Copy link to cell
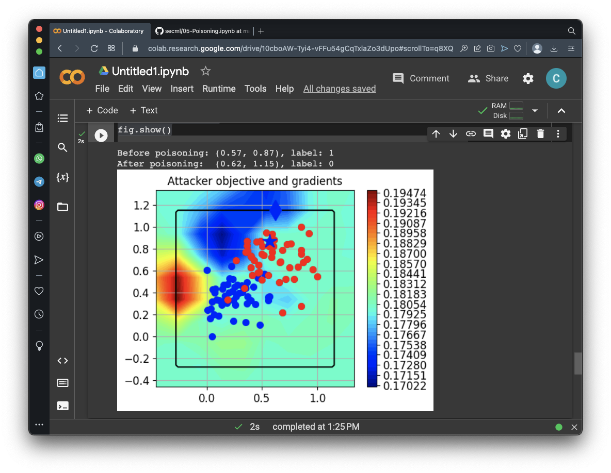Viewport: 611px width, 473px height. 471,134
